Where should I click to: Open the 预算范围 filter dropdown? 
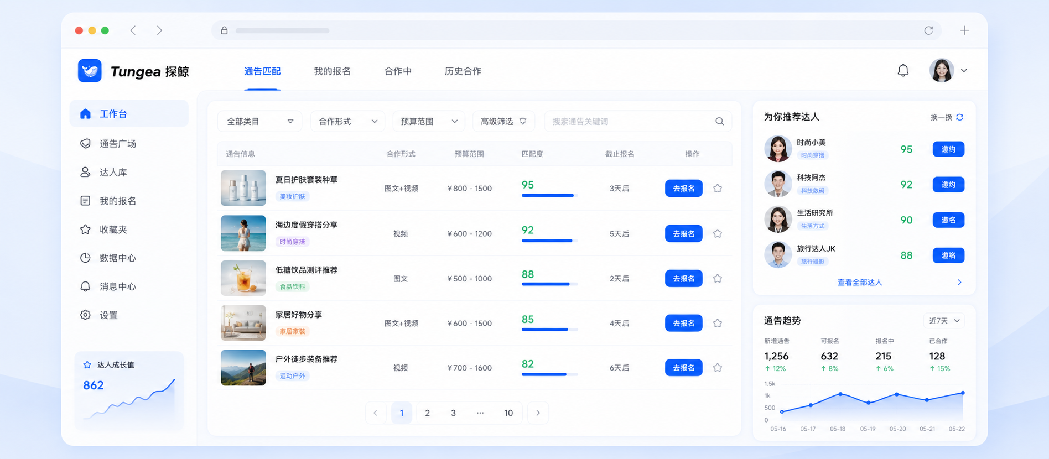(429, 121)
